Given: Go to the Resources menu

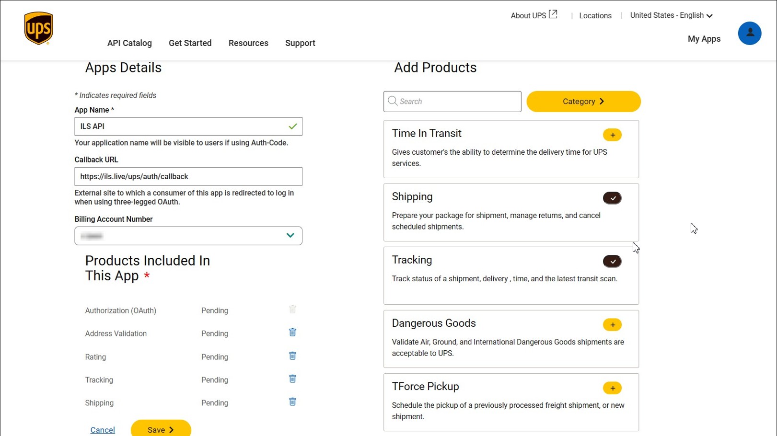Looking at the screenshot, I should coord(248,43).
